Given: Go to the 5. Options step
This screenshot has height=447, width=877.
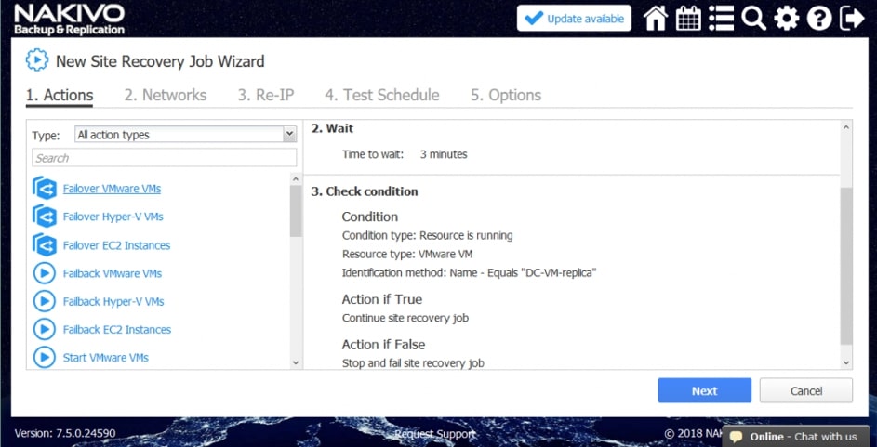Looking at the screenshot, I should tap(505, 95).
